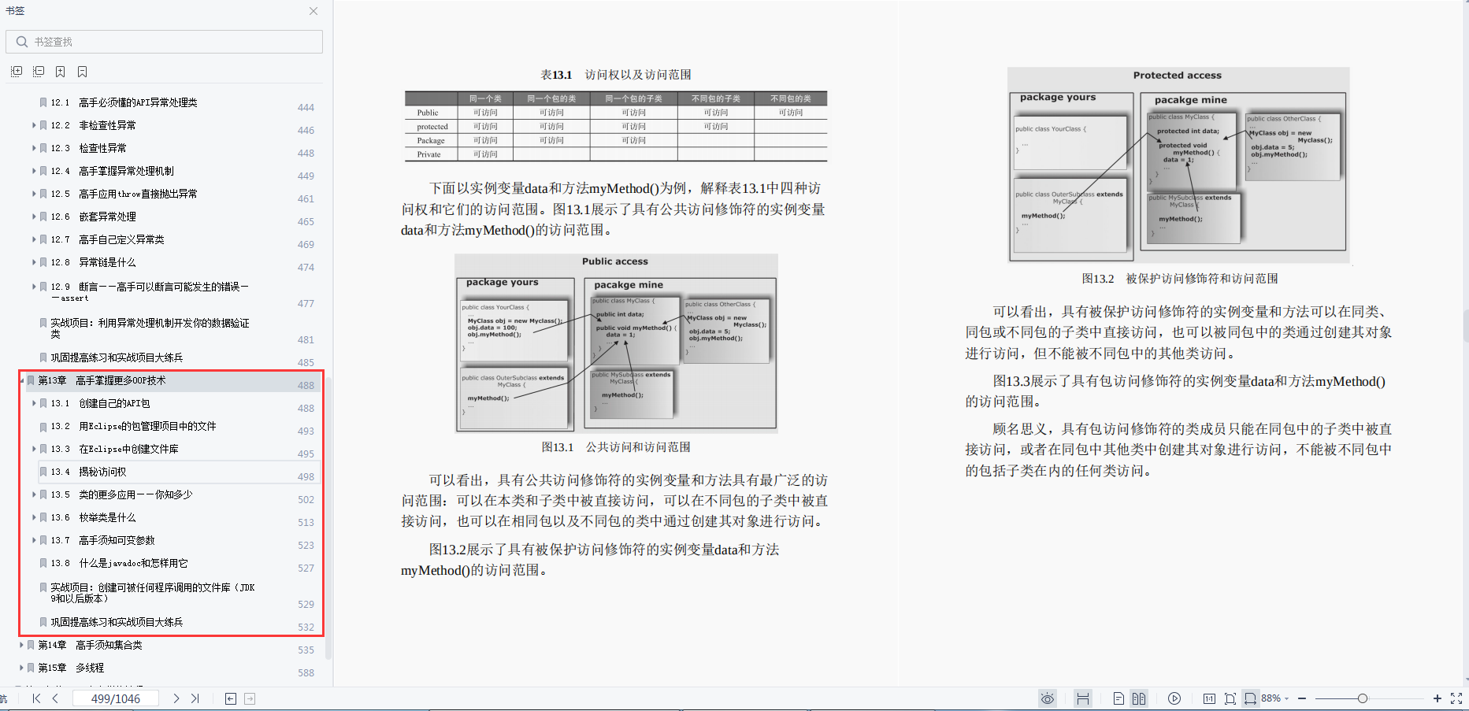This screenshot has width=1469, height=711.
Task: Click the bookmark search field
Action: tap(164, 42)
